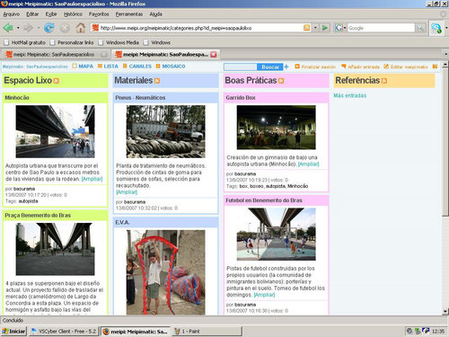Click the Más entradas link
Screen dimensions: 449x337
coord(350,95)
